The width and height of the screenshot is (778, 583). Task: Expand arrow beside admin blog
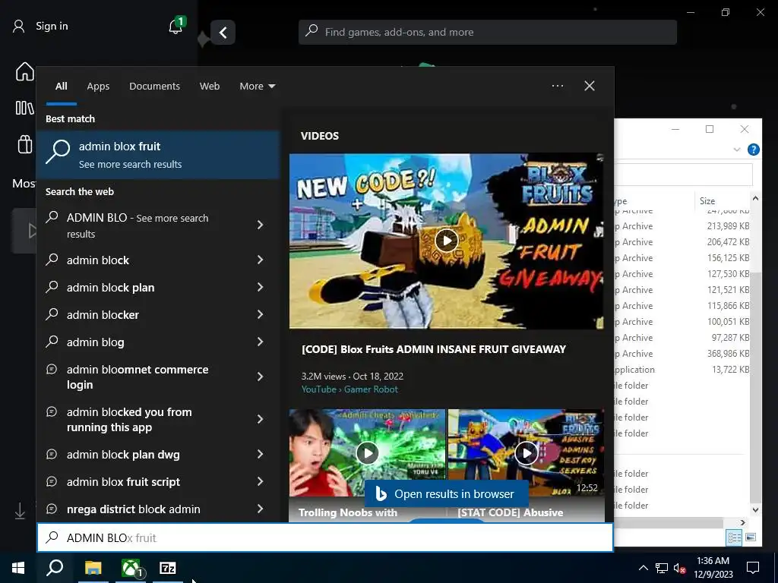click(x=260, y=342)
